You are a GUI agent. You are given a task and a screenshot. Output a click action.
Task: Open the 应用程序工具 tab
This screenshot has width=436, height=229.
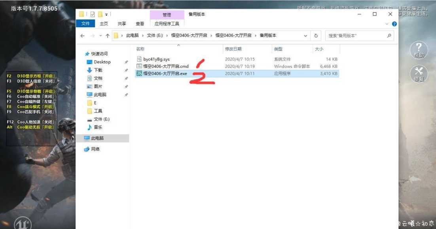coord(167,24)
